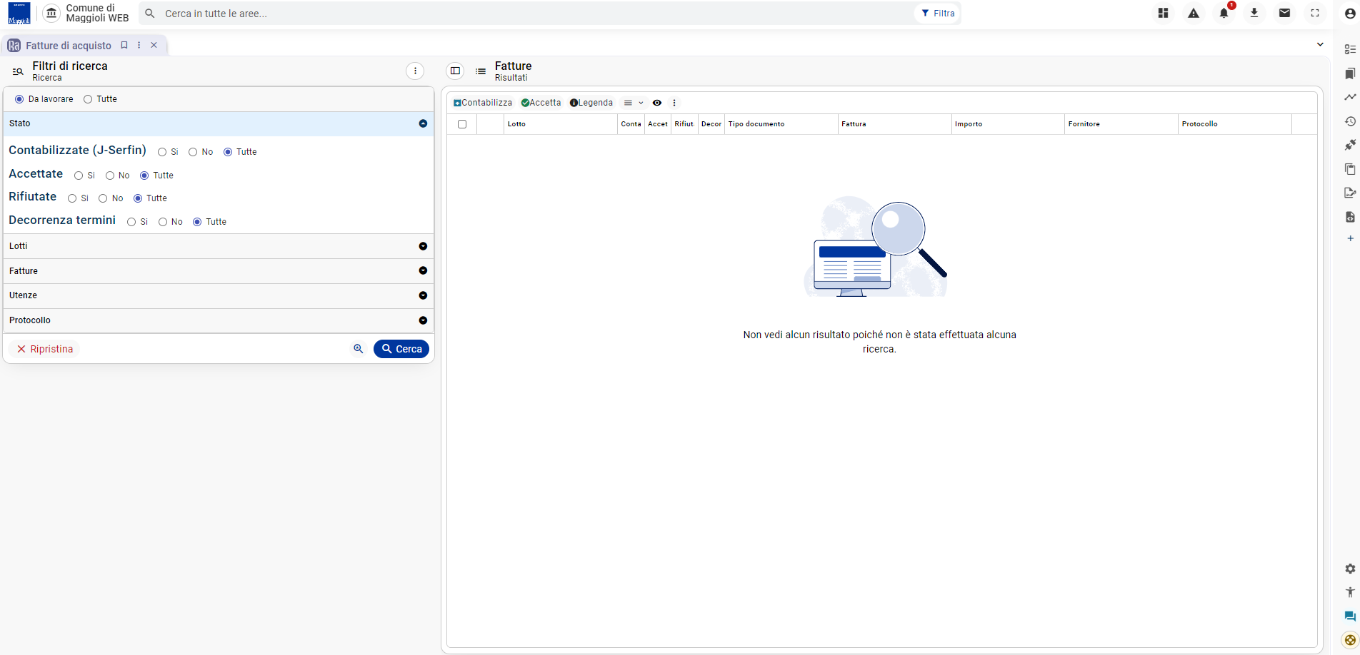This screenshot has width=1360, height=655.
Task: Open the notifications bell
Action: coord(1224,13)
